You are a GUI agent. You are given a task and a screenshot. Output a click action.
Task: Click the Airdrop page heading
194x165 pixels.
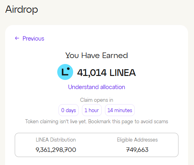21,10
